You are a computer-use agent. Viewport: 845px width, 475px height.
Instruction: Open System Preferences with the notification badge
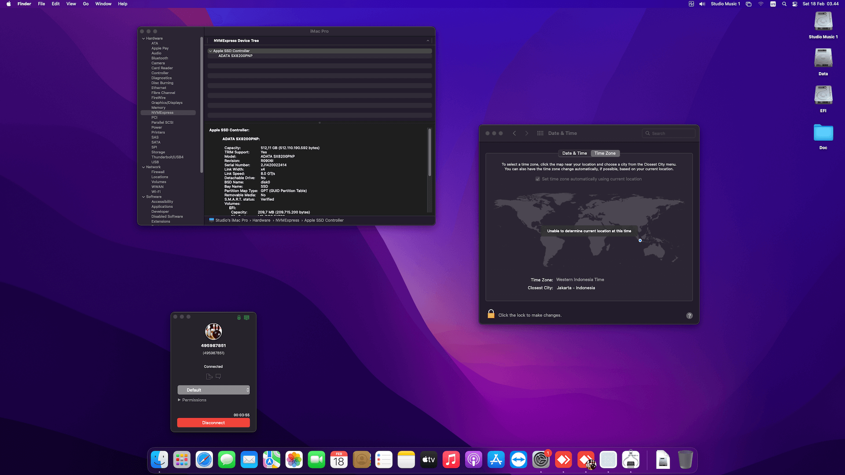541,460
